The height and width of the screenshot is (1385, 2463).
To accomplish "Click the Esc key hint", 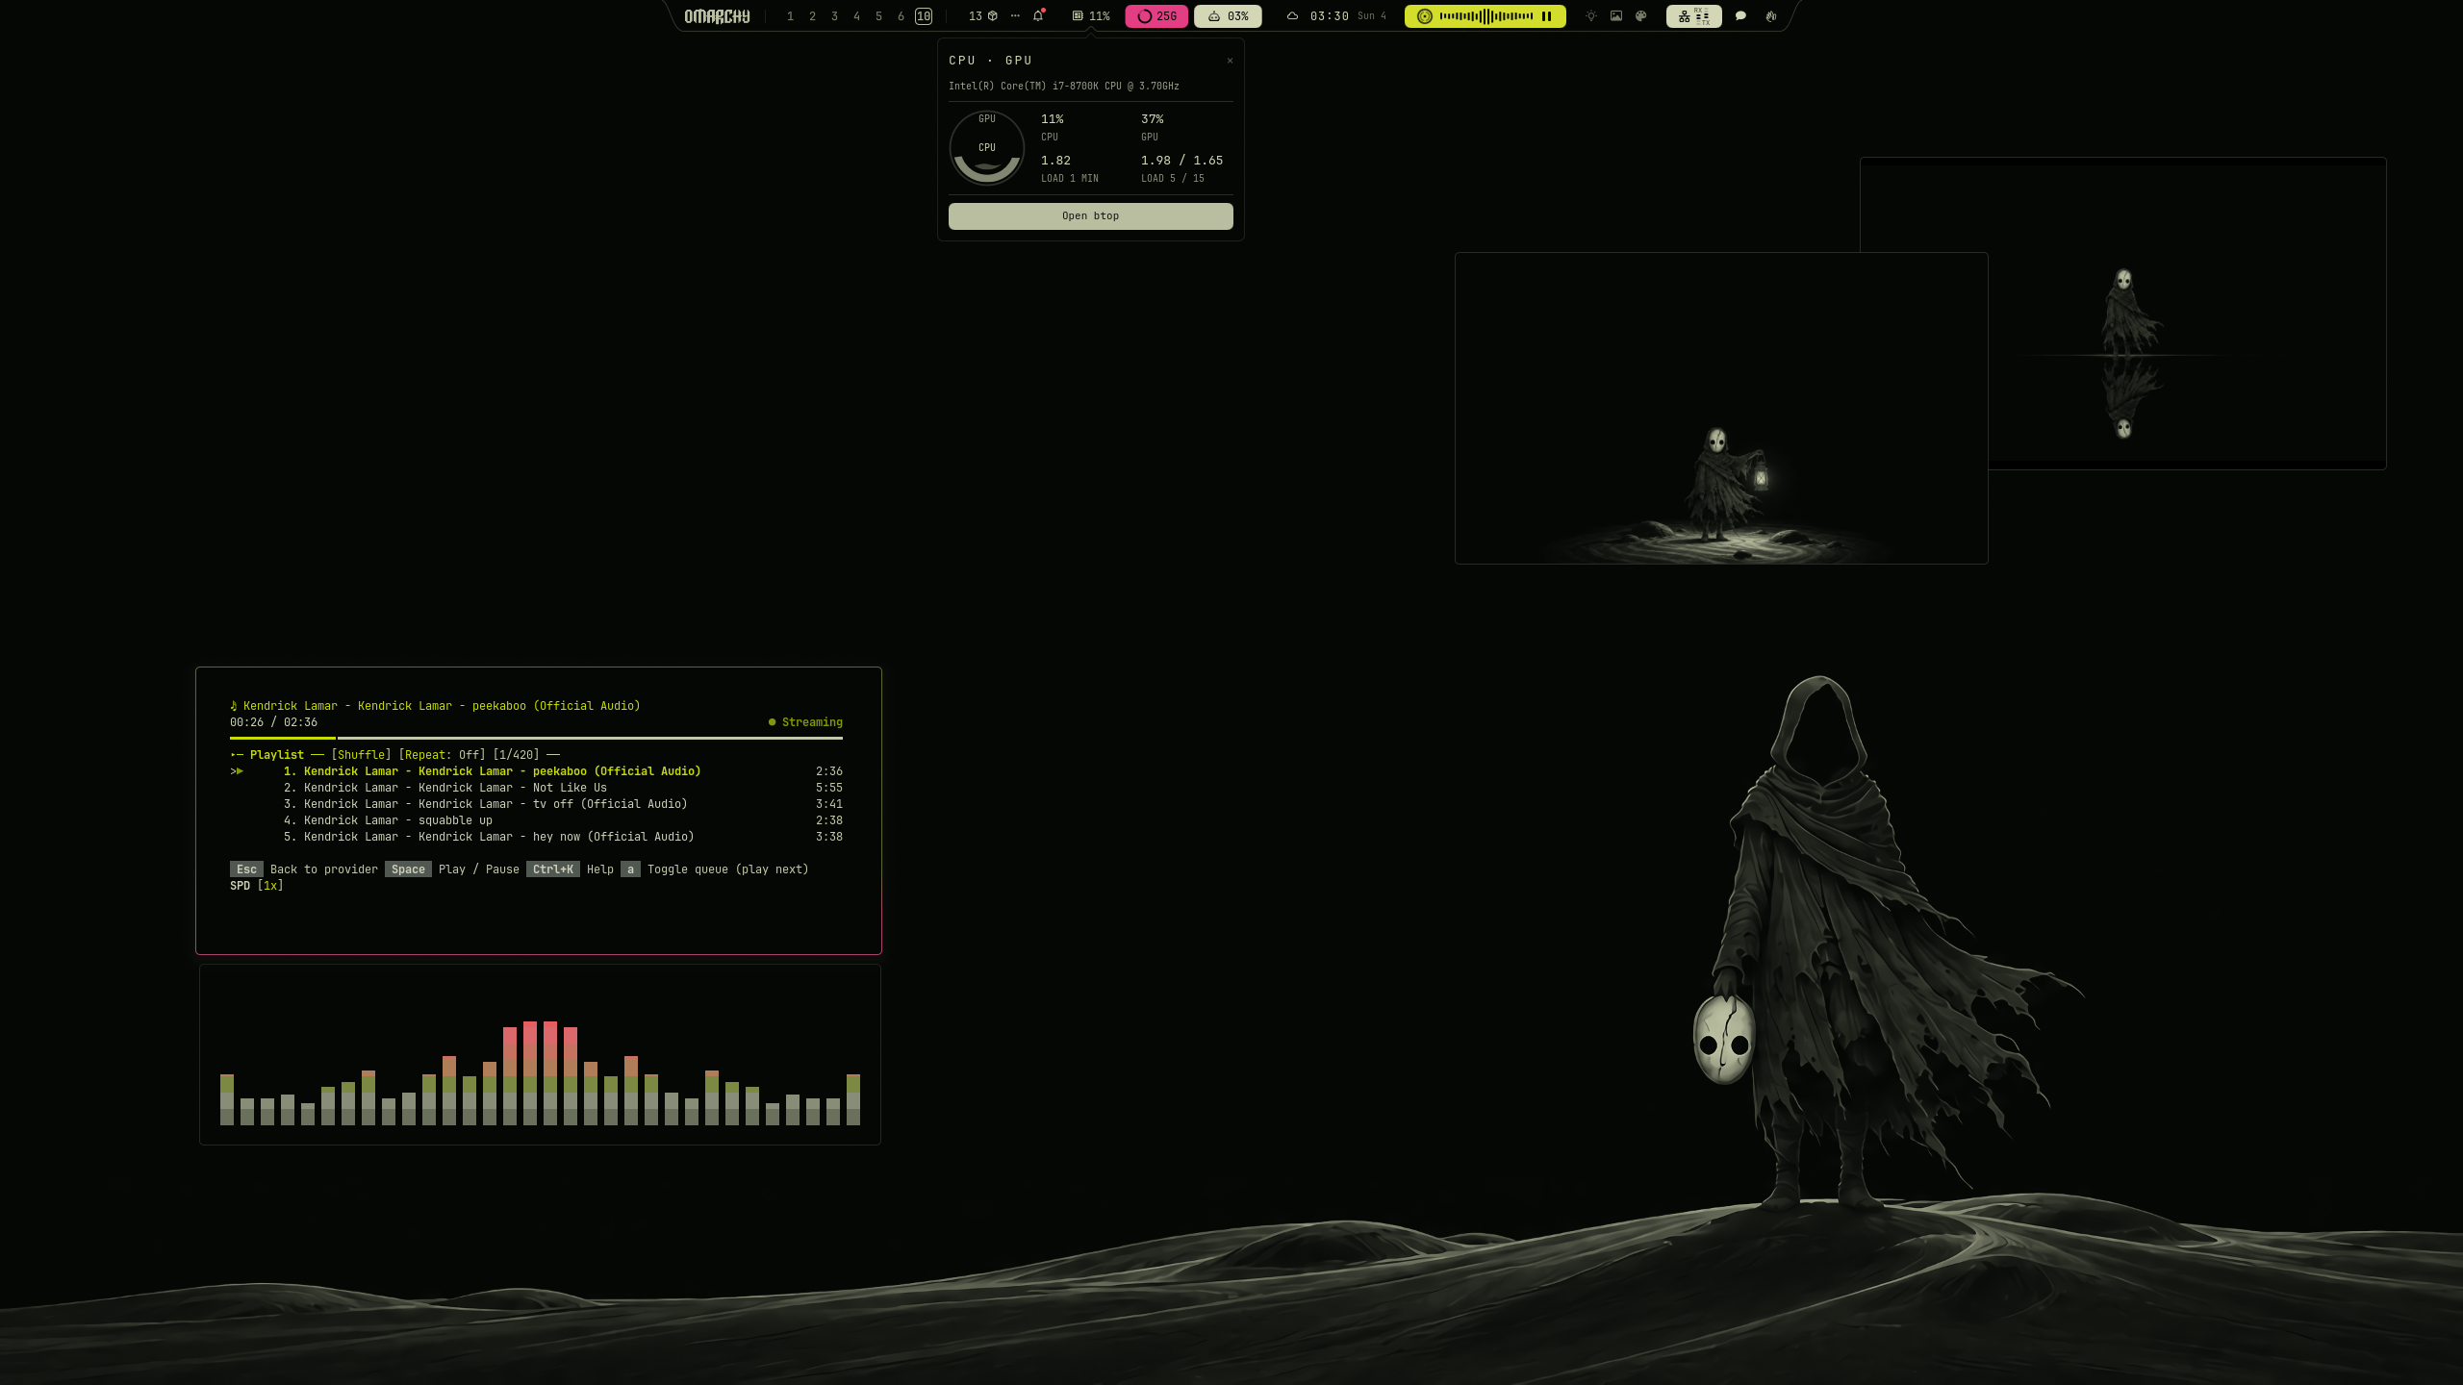I will (x=246, y=869).
